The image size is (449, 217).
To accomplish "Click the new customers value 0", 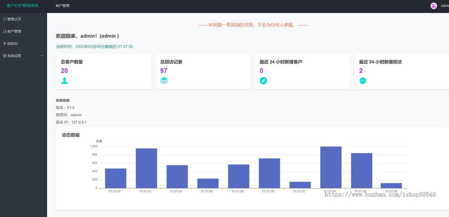I will (x=262, y=71).
